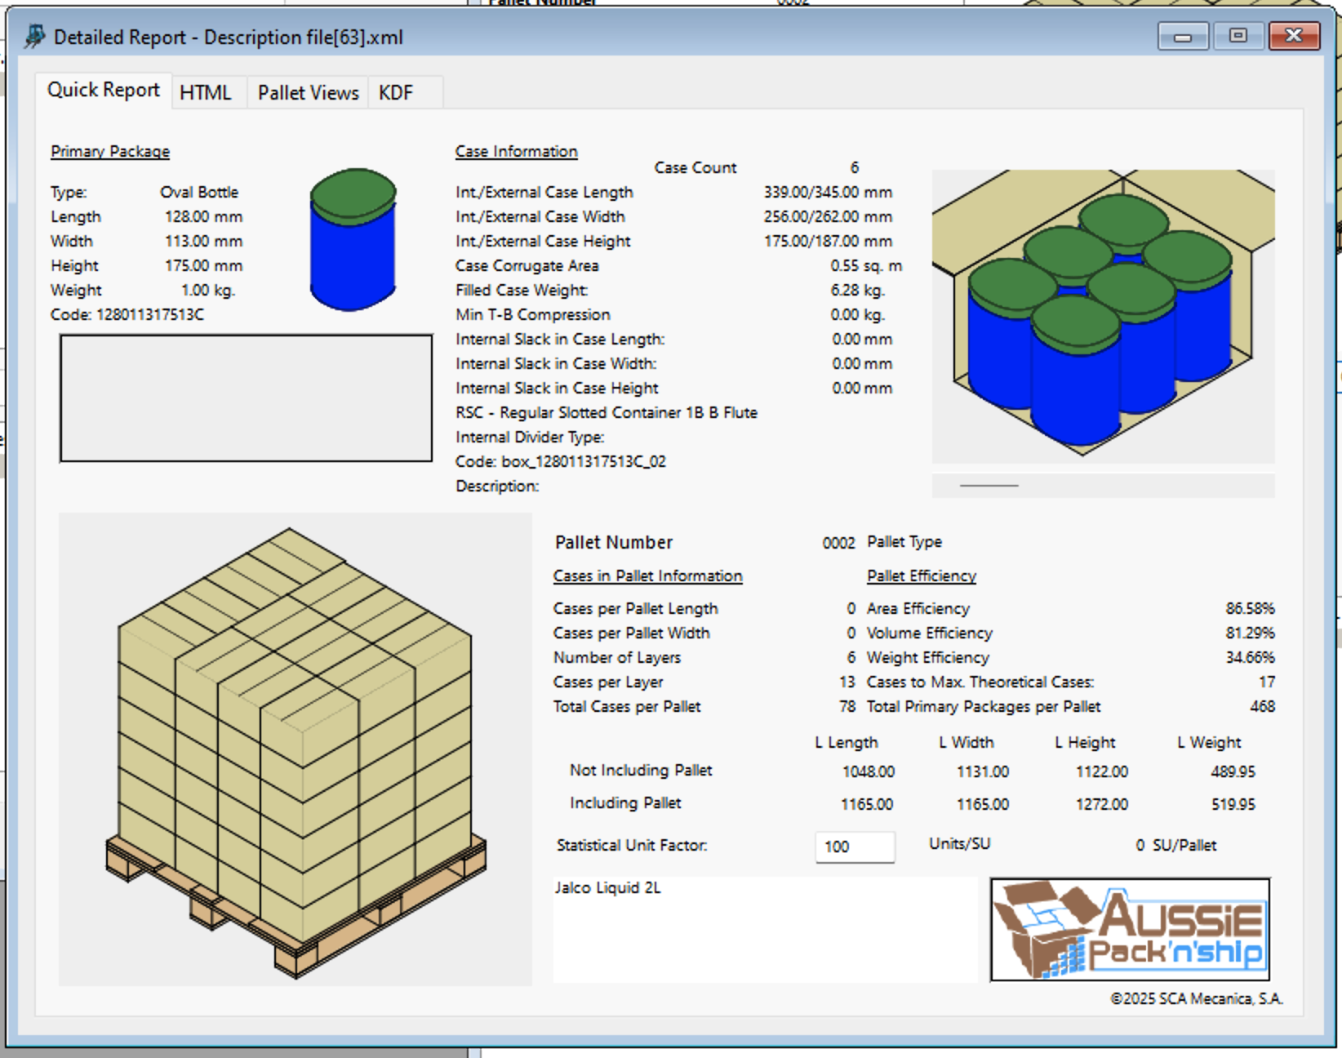Click the Cases in Pallet Information heading
Viewport: 1342px width, 1058px height.
pyautogui.click(x=647, y=576)
